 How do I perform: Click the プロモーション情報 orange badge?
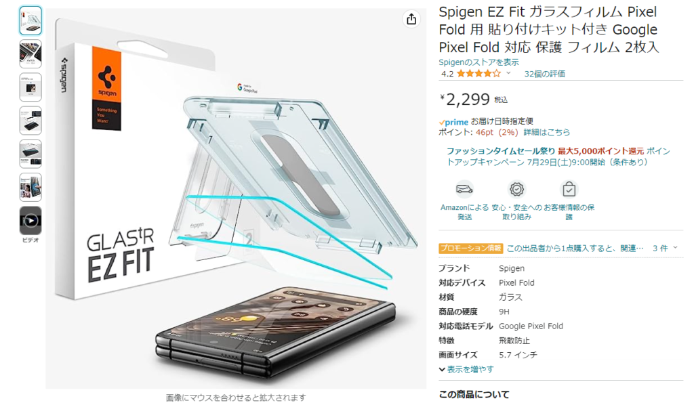[x=471, y=248]
